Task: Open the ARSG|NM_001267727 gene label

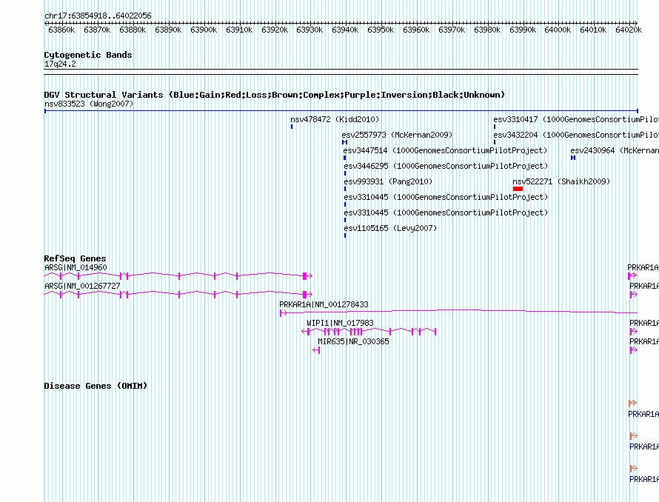Action: tap(82, 286)
